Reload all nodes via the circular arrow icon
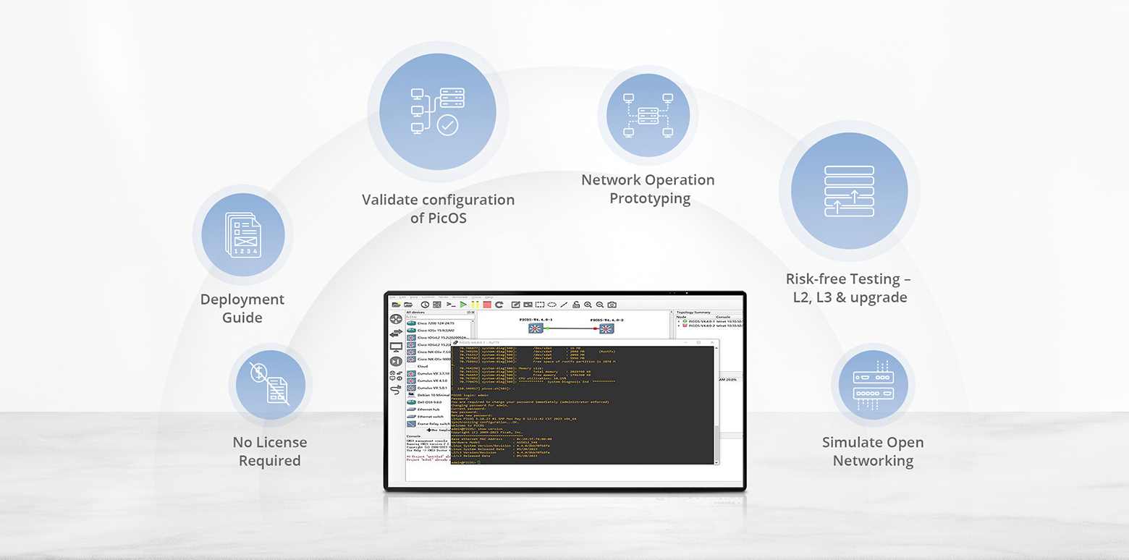 (x=499, y=305)
